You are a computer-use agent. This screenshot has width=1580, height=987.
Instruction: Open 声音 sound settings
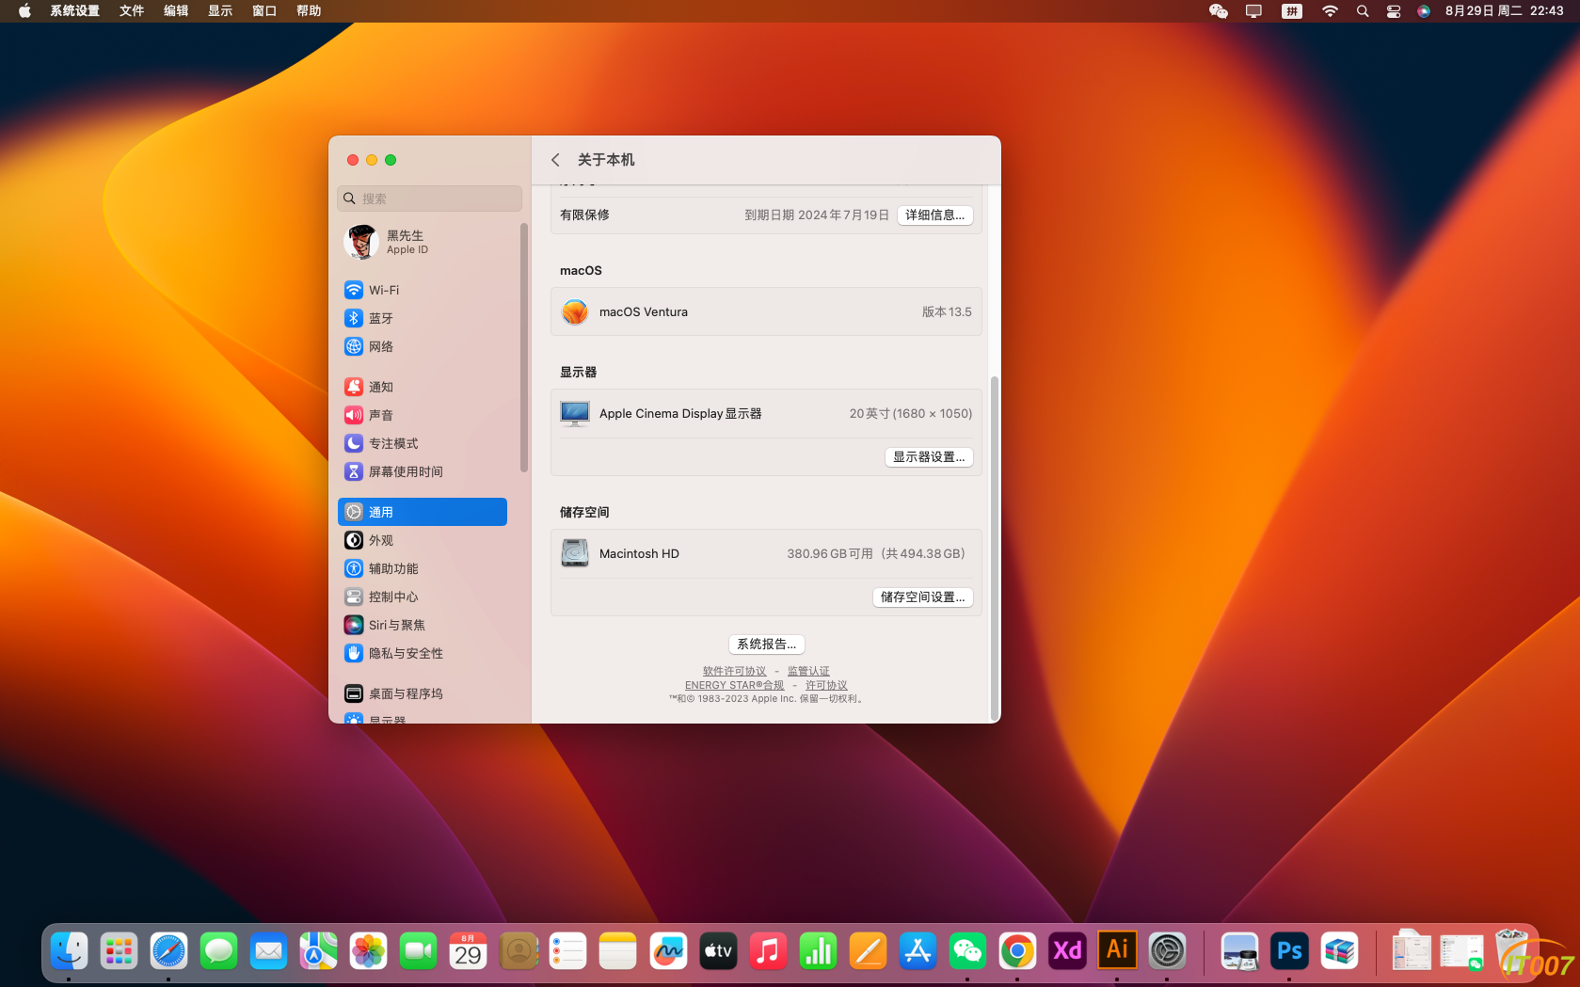[x=423, y=415]
